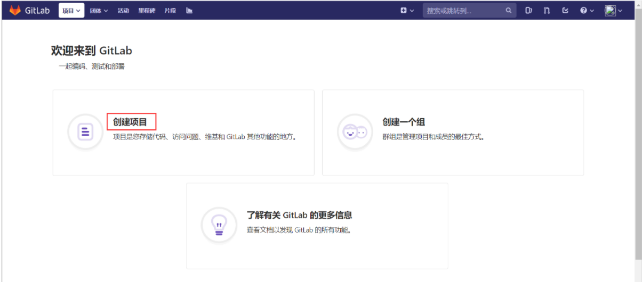Click the GitLab fox logo

pyautogui.click(x=15, y=10)
